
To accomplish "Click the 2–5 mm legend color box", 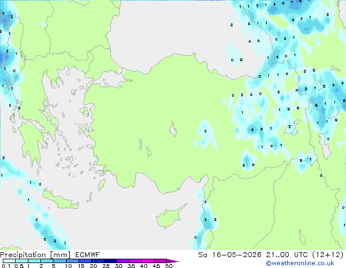I will (47, 261).
